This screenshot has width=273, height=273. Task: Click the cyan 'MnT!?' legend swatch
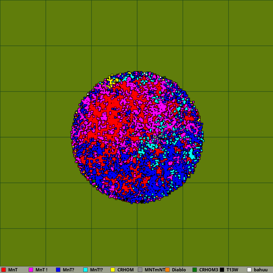pos(85,270)
